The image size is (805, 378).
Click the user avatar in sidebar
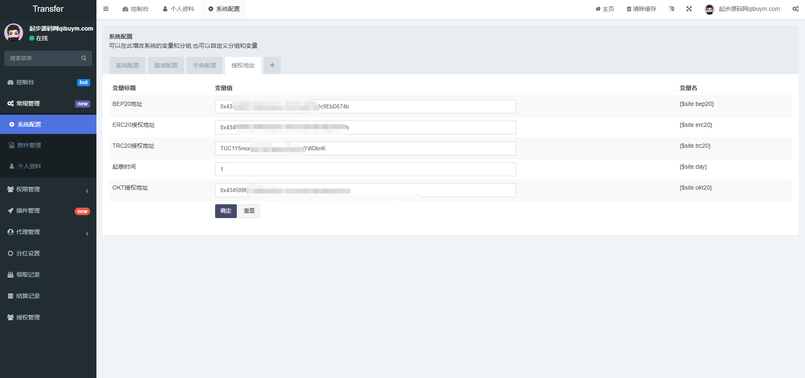14,33
